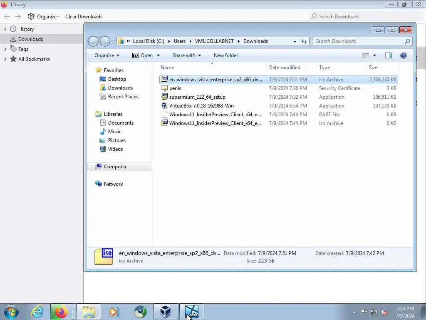This screenshot has width=426, height=320.
Task: Click the supermium setup file icon
Action: [x=164, y=97]
